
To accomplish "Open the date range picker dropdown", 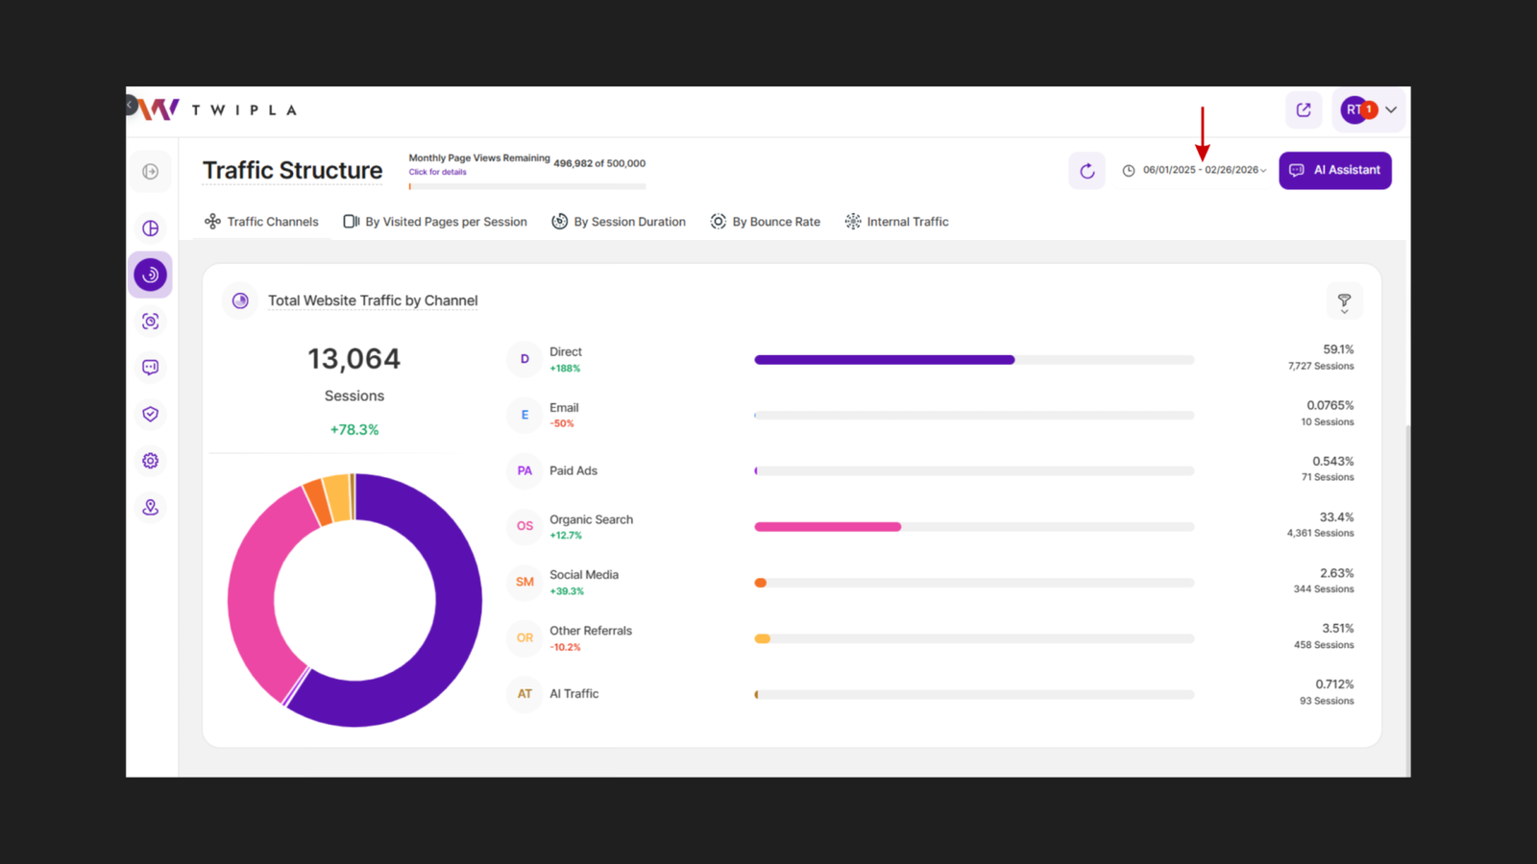I will click(x=1197, y=171).
